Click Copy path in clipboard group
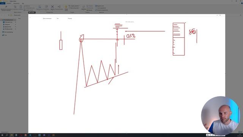Image resolution: width=243 pixels, height=137 pixels. (29, 8)
